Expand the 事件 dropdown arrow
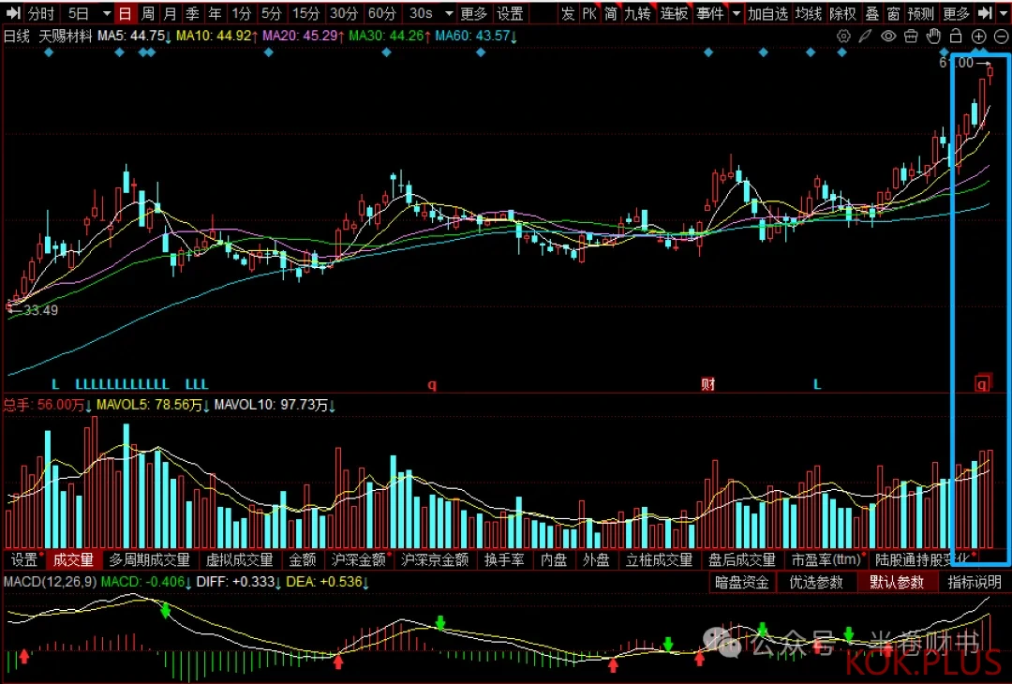This screenshot has height=684, width=1012. click(737, 13)
